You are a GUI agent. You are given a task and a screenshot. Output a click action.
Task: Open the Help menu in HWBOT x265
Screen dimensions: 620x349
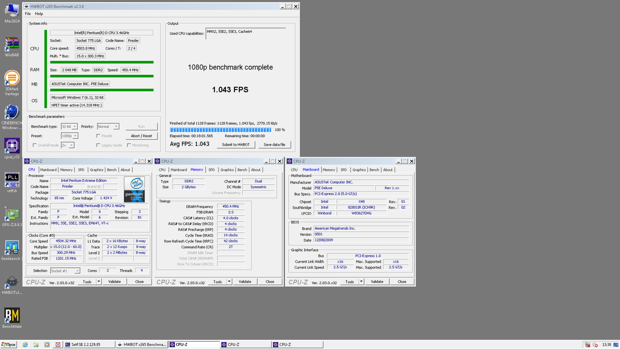coord(39,14)
